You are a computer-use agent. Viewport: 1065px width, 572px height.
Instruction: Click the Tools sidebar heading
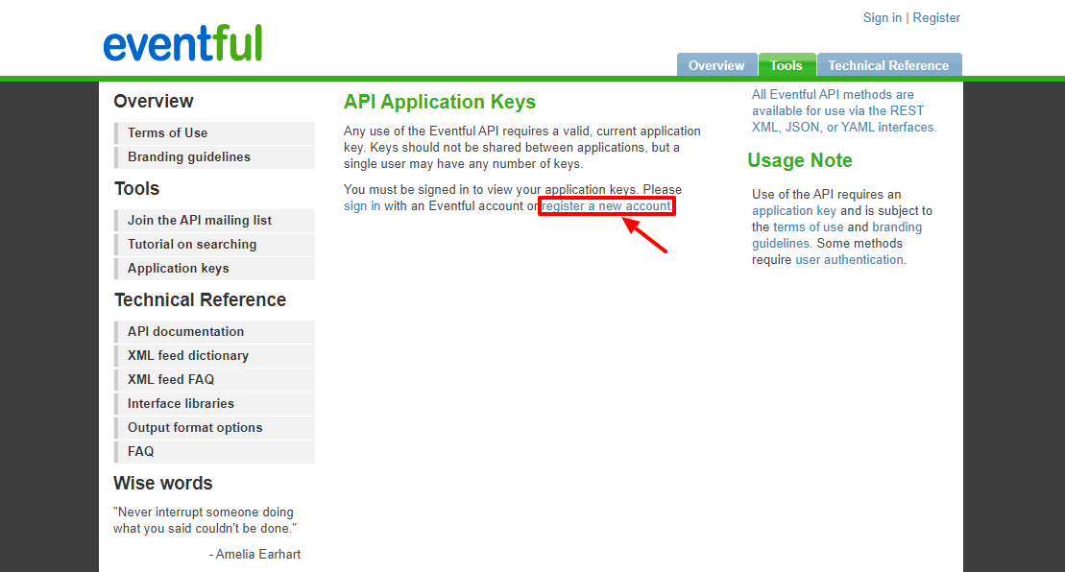tap(136, 189)
